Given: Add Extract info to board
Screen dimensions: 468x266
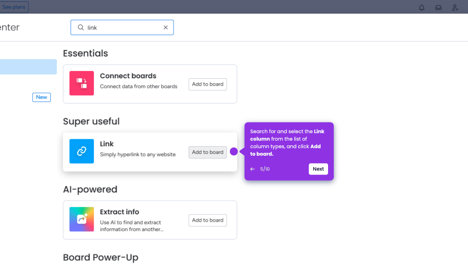Looking at the screenshot, I should coord(208,220).
